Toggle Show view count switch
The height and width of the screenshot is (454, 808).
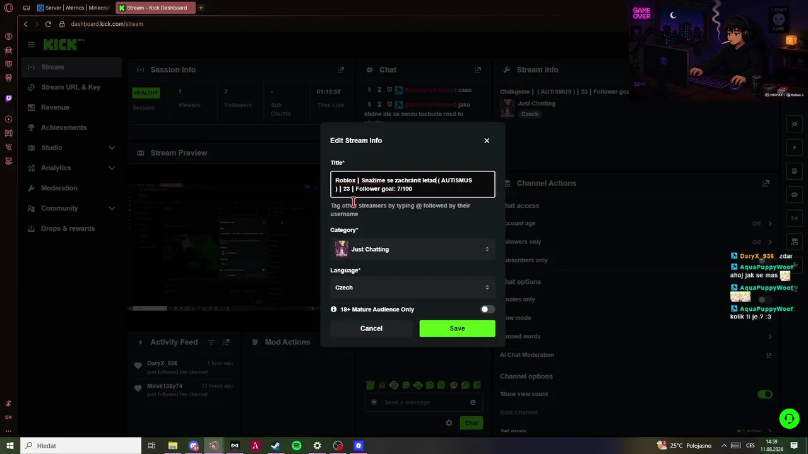pyautogui.click(x=764, y=395)
